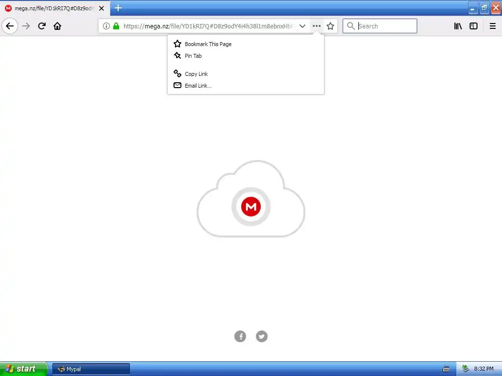Choose Copy Link menu entry
This screenshot has width=502, height=376.
246,74
